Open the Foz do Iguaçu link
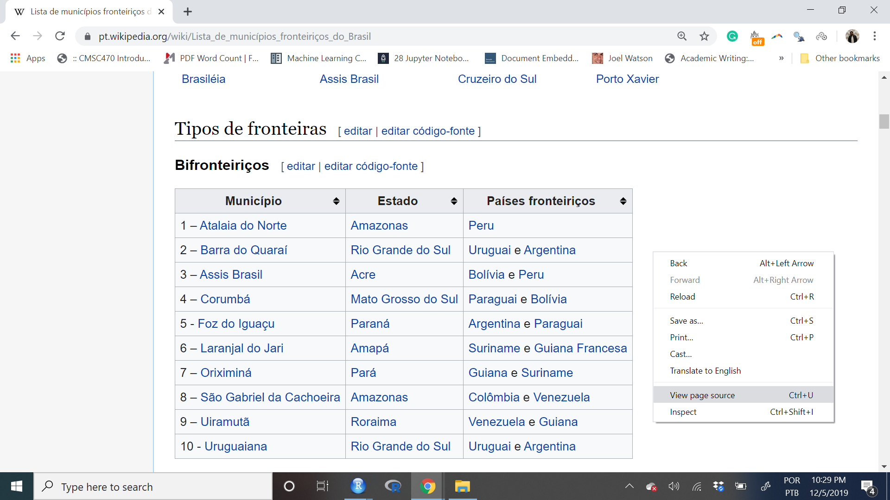Viewport: 890px width, 500px height. pyautogui.click(x=236, y=323)
